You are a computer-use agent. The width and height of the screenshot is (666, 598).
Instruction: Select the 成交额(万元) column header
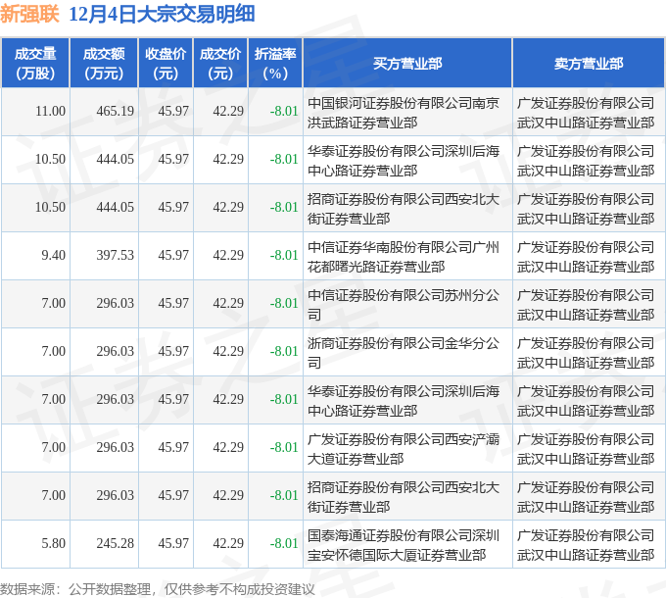(104, 64)
